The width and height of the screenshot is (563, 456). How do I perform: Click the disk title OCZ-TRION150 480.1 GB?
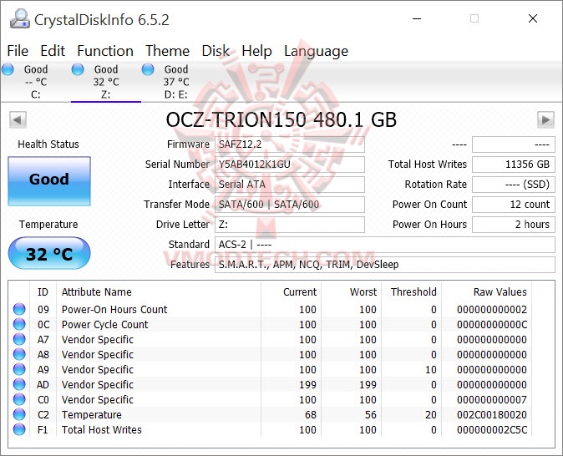point(281,119)
